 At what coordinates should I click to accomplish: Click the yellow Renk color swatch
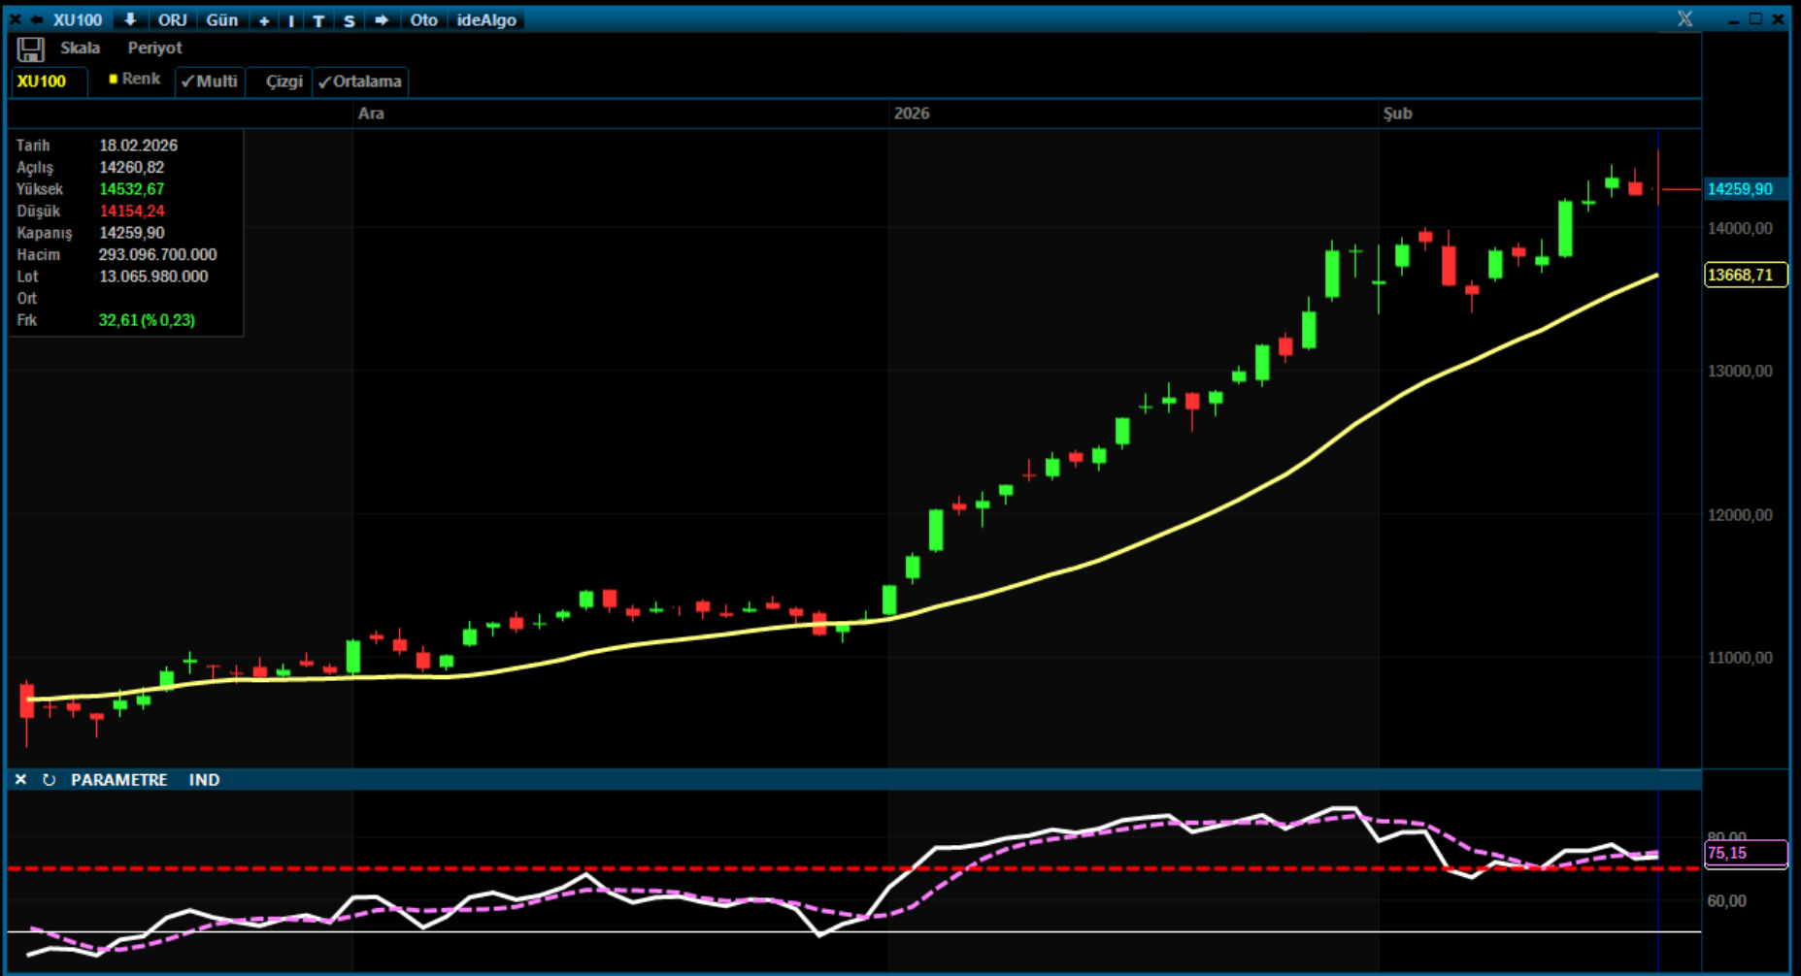pyautogui.click(x=114, y=79)
